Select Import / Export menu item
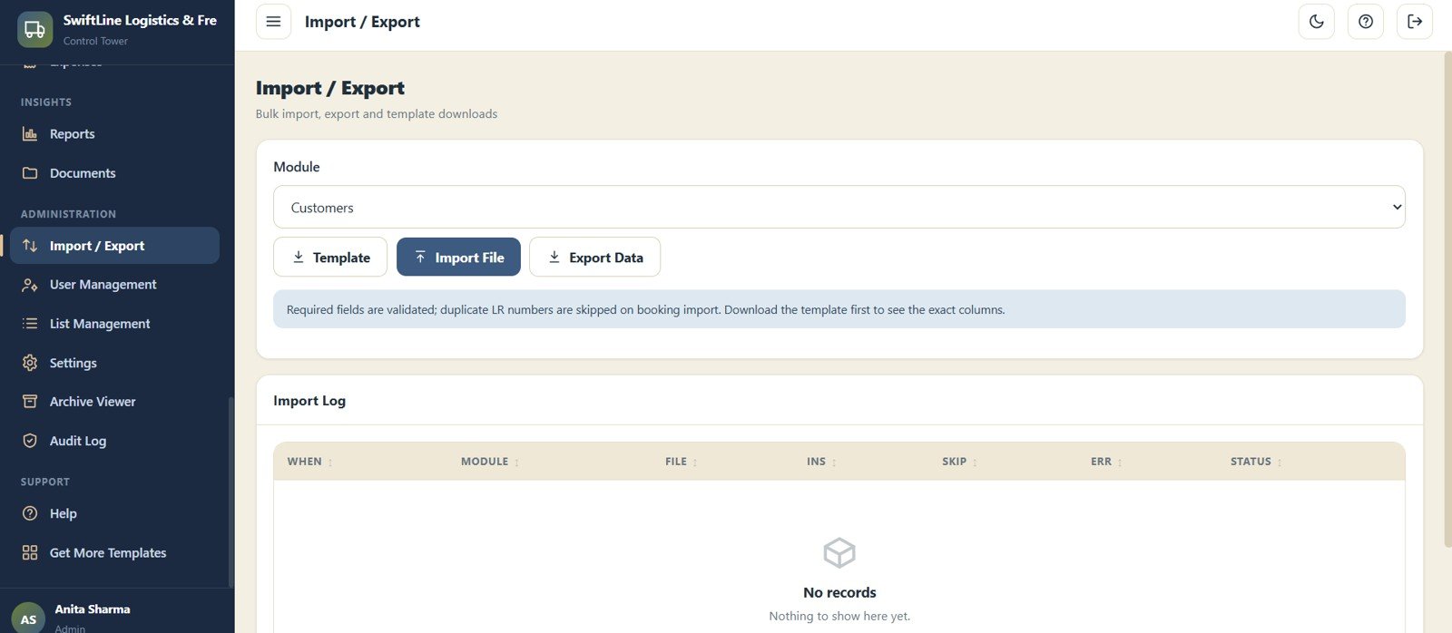Image resolution: width=1452 pixels, height=633 pixels. pyautogui.click(x=114, y=246)
